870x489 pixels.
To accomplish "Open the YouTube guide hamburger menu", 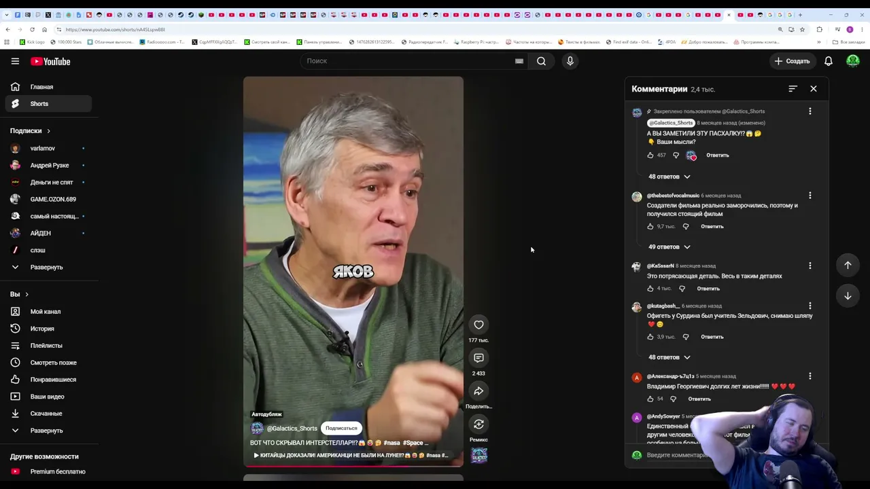I will [15, 61].
